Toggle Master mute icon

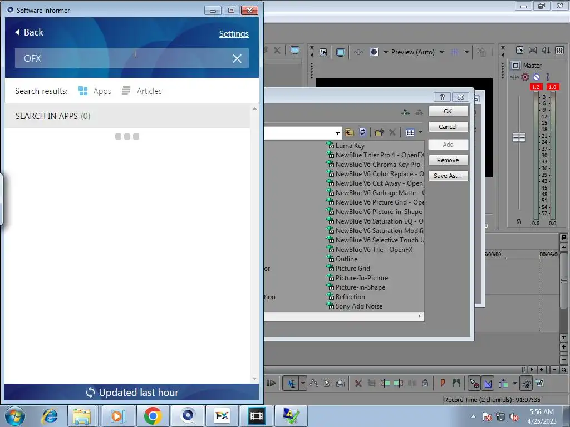[536, 77]
